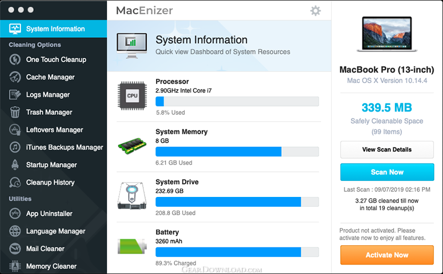Viewport: 443px width, 274px height.
Task: Click the iTunes Backups Manager music icon
Action: coord(15,147)
